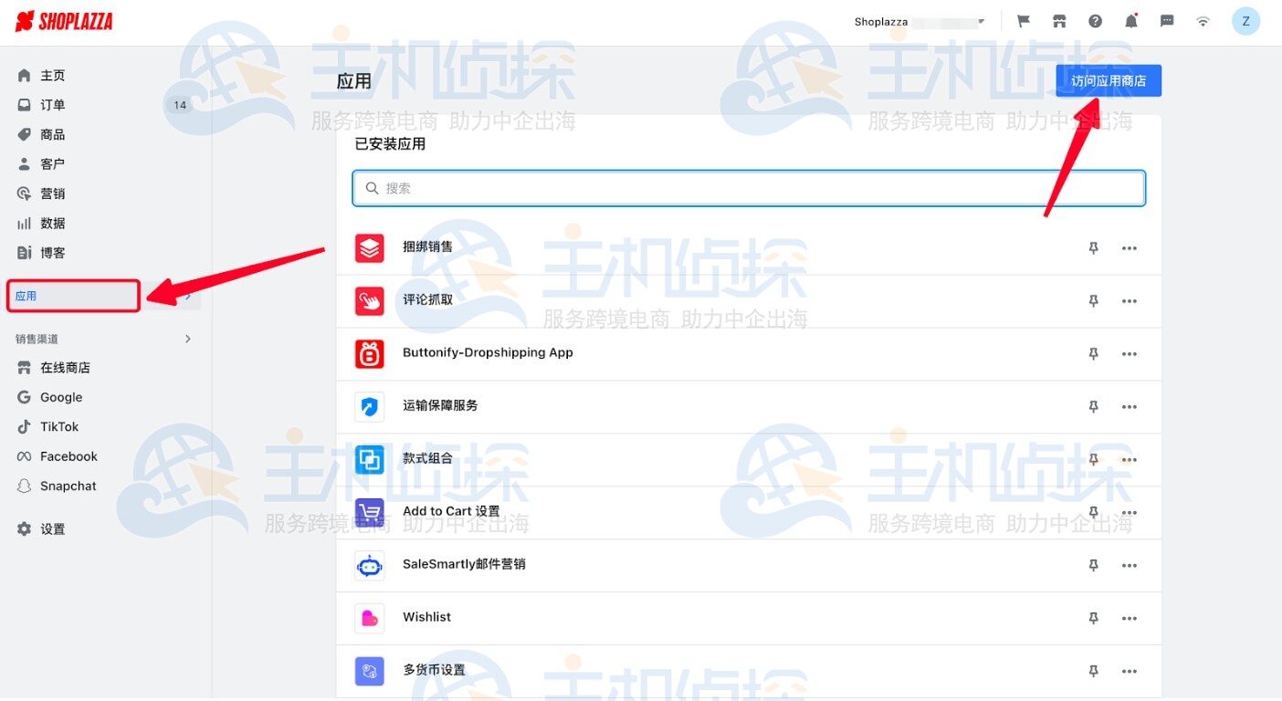Image resolution: width=1282 pixels, height=701 pixels.
Task: Open the more options menu for Buttonify-Dropshipping App
Action: coord(1130,353)
